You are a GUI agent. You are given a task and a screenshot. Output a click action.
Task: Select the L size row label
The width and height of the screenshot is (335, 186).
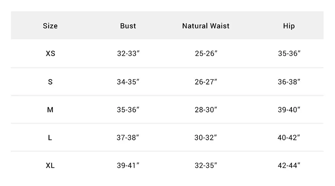point(50,138)
